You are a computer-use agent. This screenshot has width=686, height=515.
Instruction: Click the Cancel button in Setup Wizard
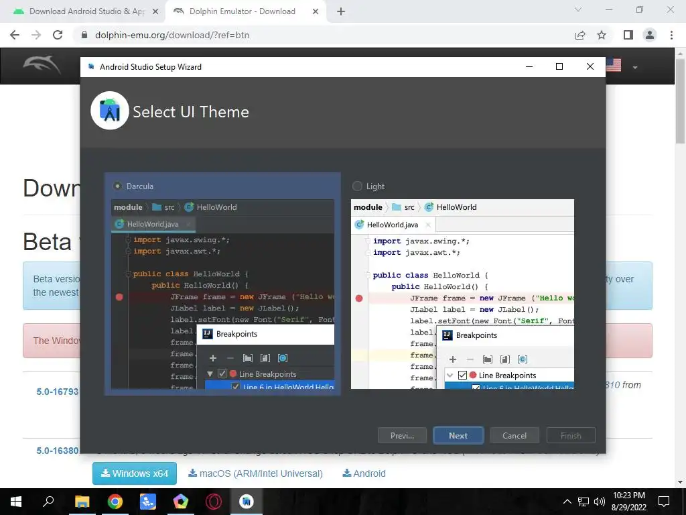(x=514, y=436)
